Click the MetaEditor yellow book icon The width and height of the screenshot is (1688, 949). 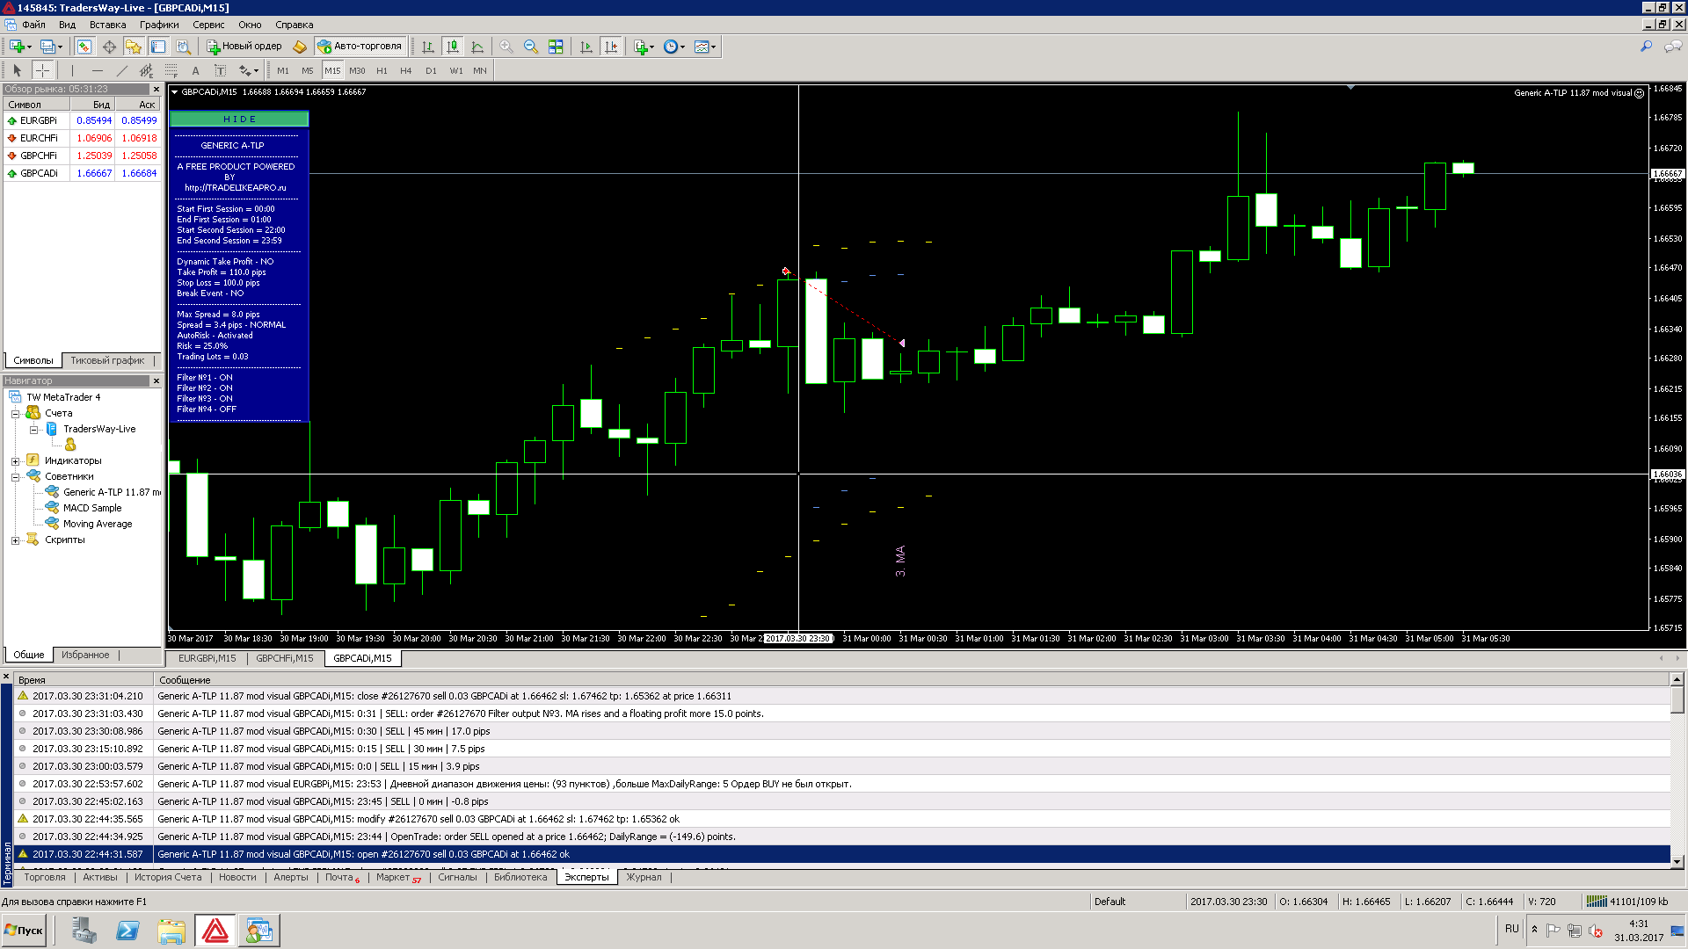coord(300,47)
